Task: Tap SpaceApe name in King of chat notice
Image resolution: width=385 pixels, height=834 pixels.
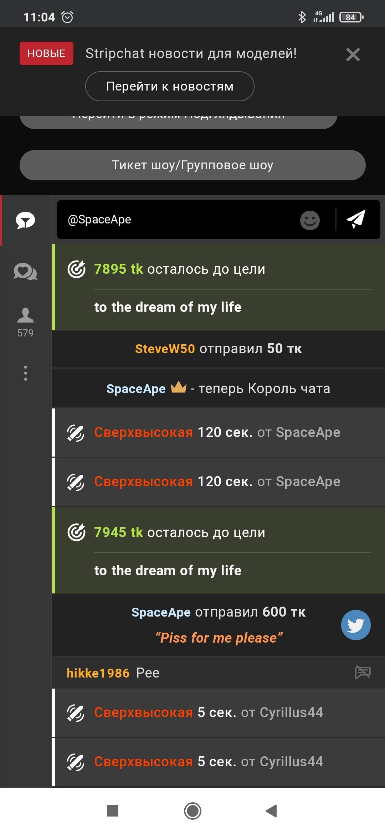Action: 136,388
